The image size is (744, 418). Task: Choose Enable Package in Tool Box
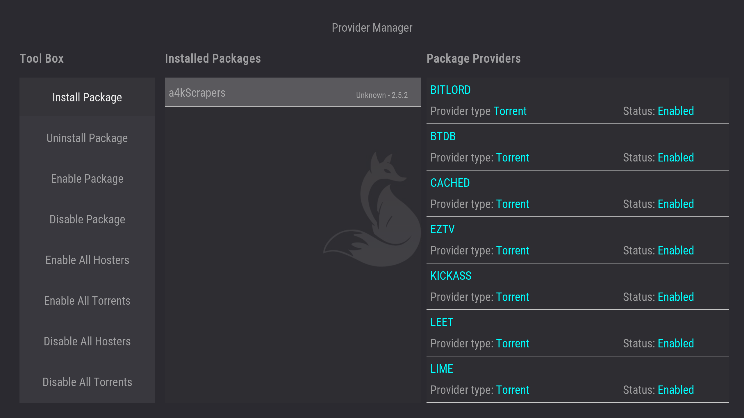pyautogui.click(x=87, y=179)
